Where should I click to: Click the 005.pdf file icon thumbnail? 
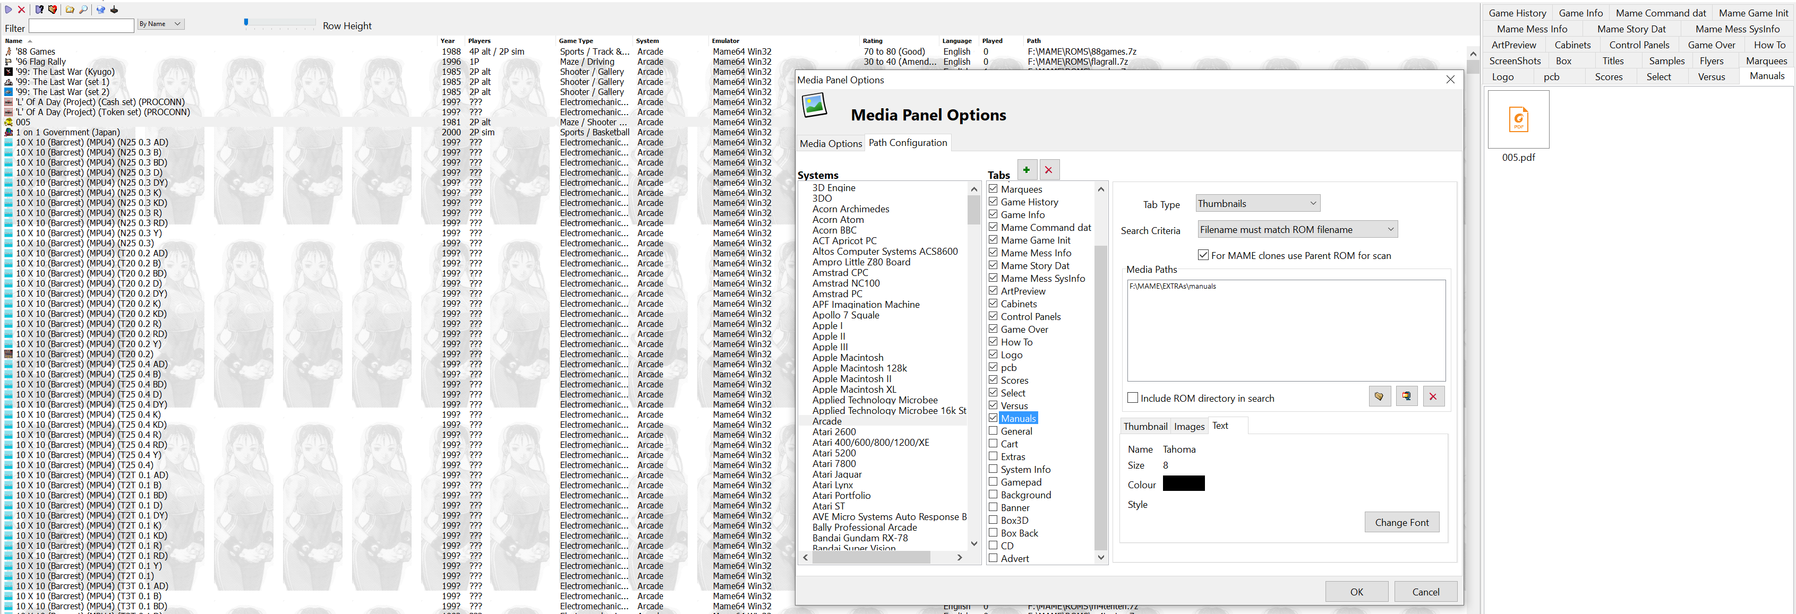point(1518,119)
